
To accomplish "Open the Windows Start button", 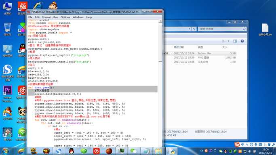I will point(5,151).
